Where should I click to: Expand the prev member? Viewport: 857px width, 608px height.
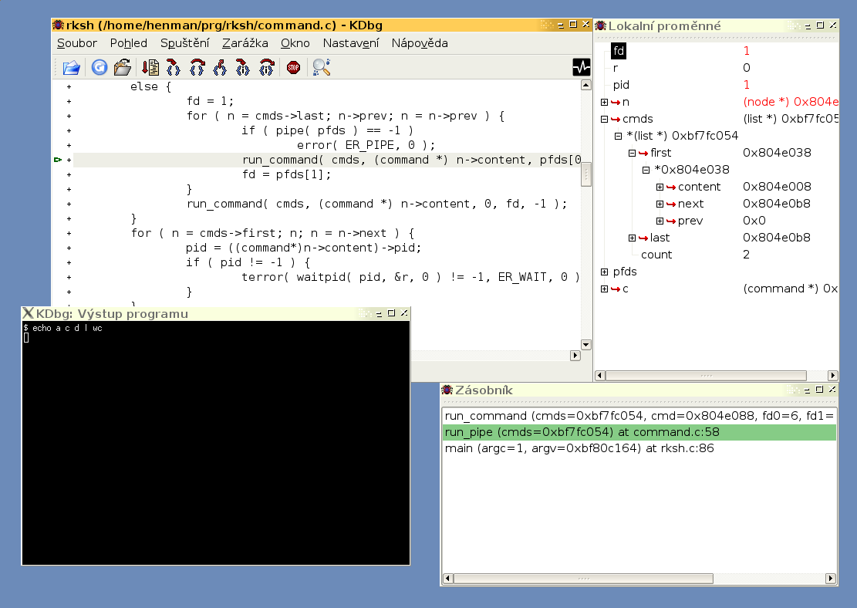[x=660, y=221]
